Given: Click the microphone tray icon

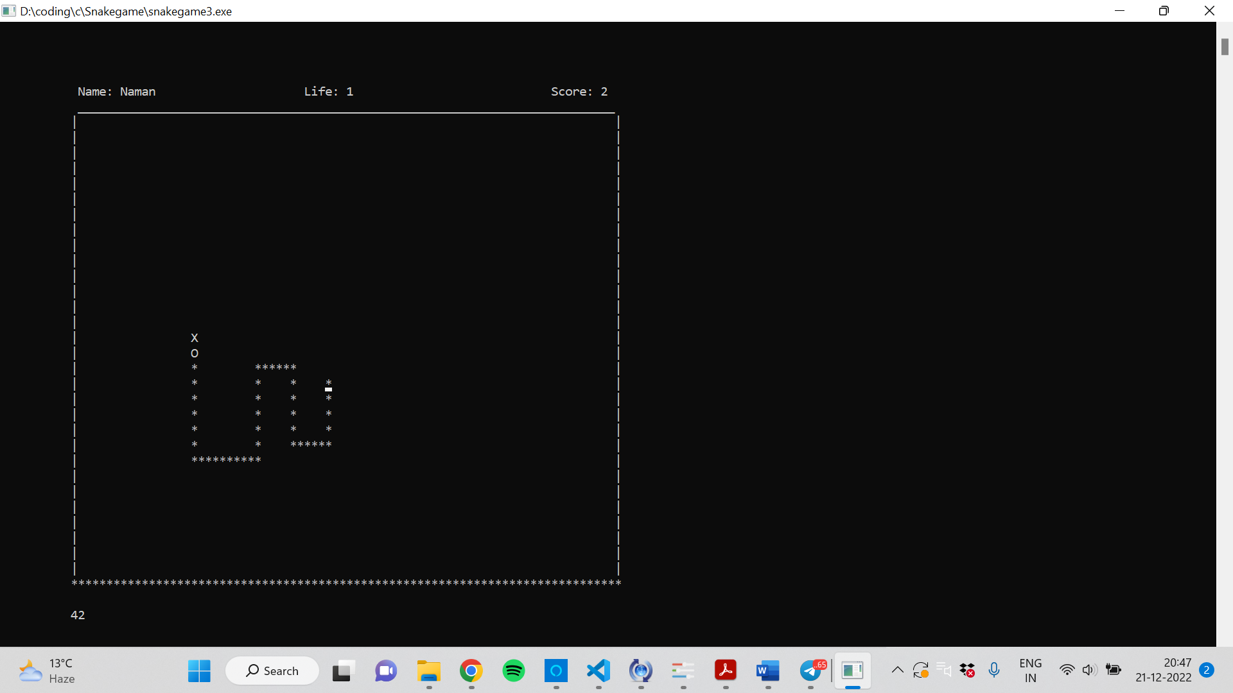Looking at the screenshot, I should pos(994,671).
